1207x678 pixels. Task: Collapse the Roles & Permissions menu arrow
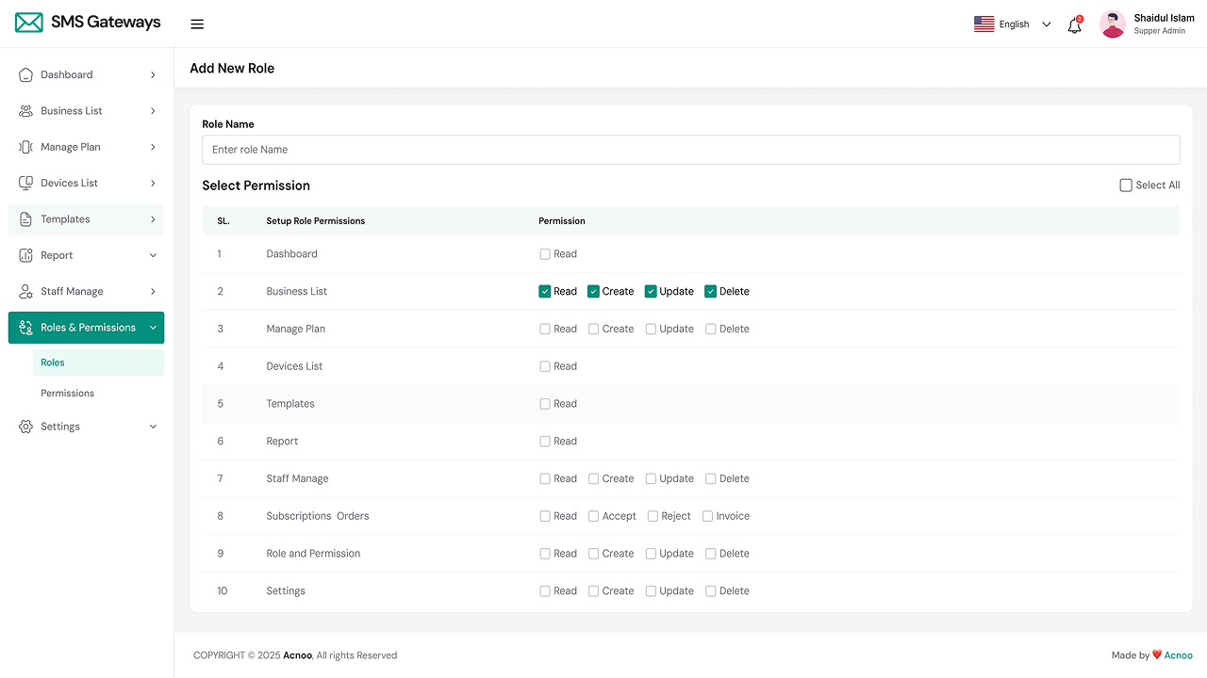153,328
